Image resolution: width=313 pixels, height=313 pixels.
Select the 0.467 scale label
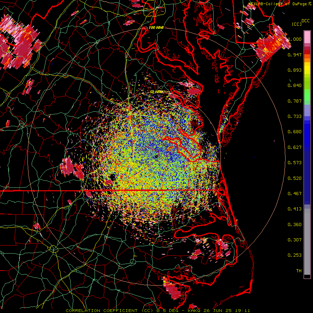click(x=295, y=194)
